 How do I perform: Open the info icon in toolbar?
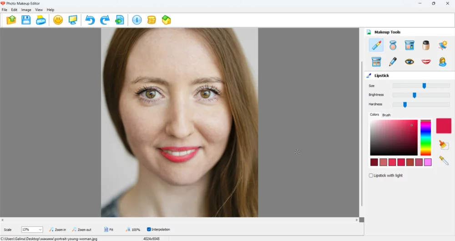click(137, 20)
